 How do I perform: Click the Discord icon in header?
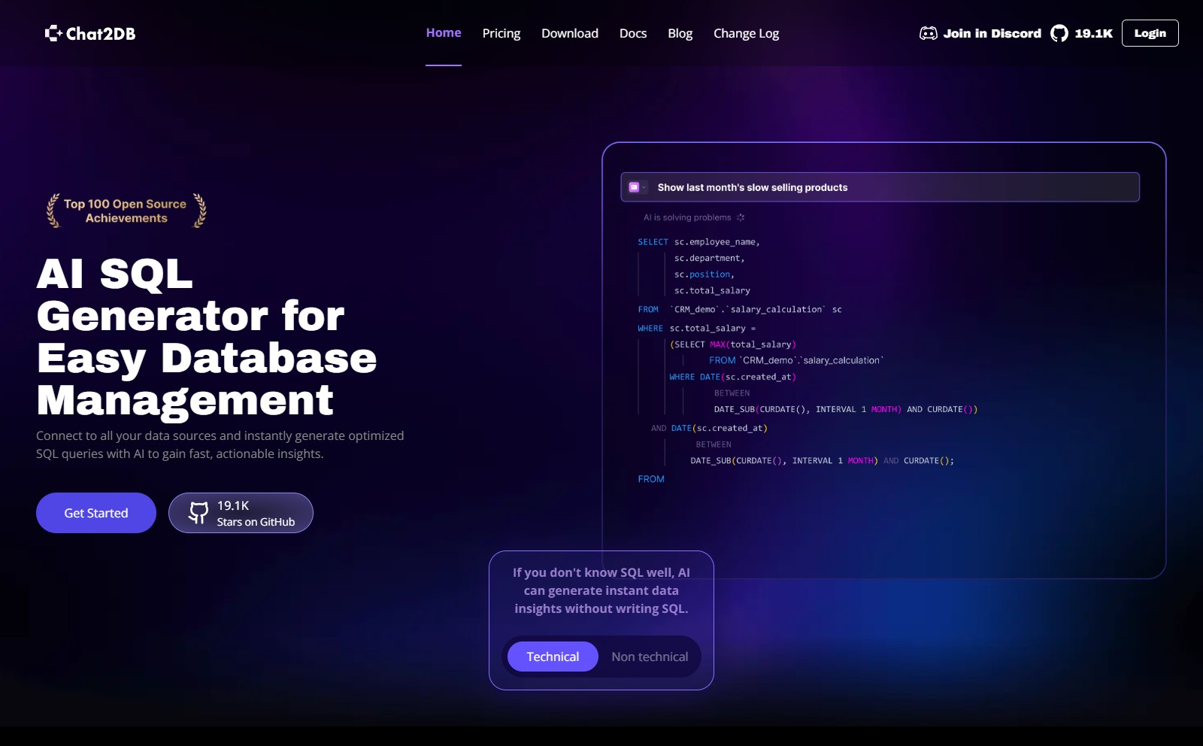pos(929,33)
